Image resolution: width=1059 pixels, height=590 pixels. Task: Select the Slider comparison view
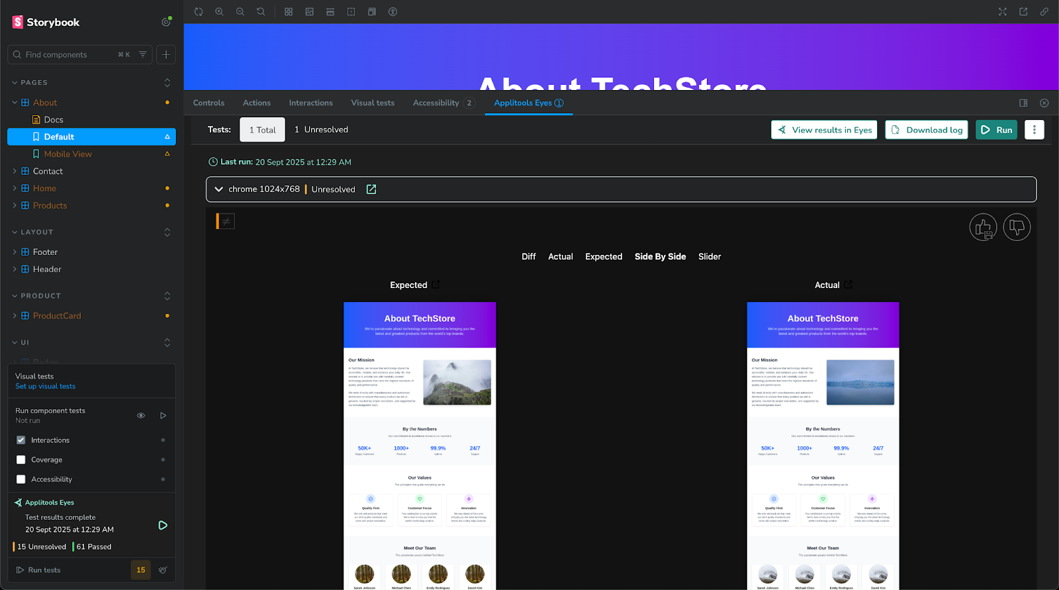click(710, 257)
